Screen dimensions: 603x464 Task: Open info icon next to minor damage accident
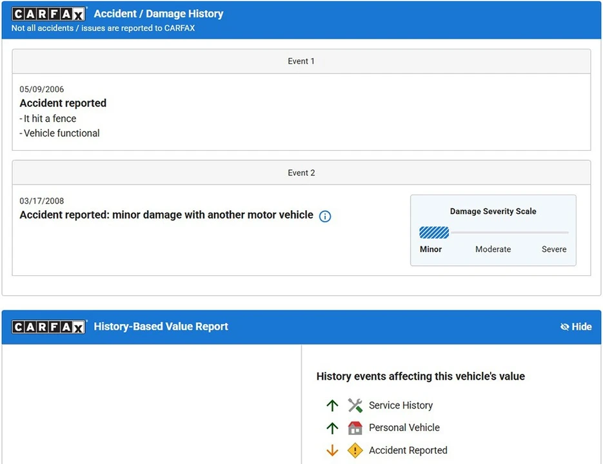[x=325, y=216]
